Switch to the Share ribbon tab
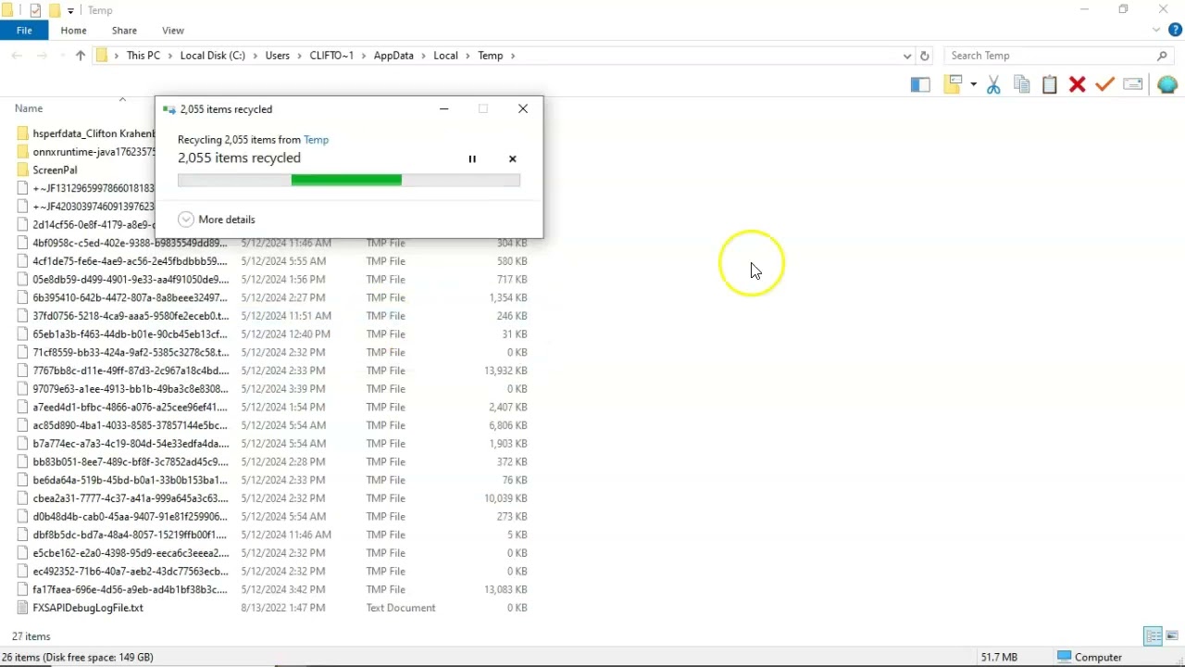Screen dimensions: 1185x667 [x=124, y=31]
